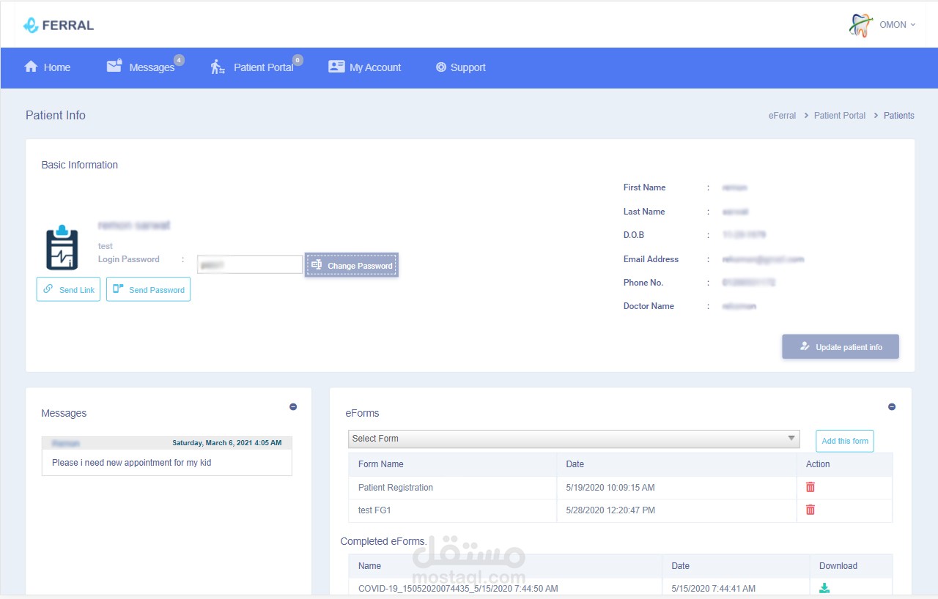The image size is (938, 599).
Task: Go to the Home menu item
Action: 48,67
